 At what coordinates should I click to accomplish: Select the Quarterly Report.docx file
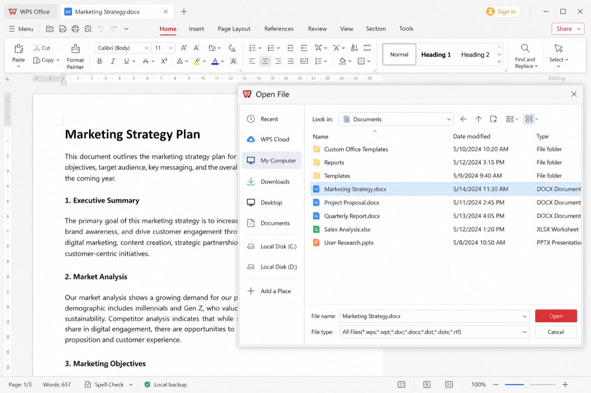click(x=446, y=216)
